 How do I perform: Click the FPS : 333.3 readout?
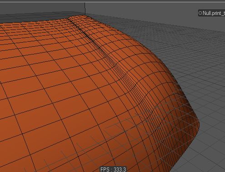click(x=113, y=169)
